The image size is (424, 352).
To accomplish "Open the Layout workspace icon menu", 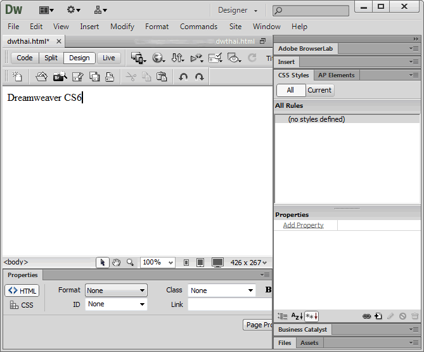I will point(46,10).
